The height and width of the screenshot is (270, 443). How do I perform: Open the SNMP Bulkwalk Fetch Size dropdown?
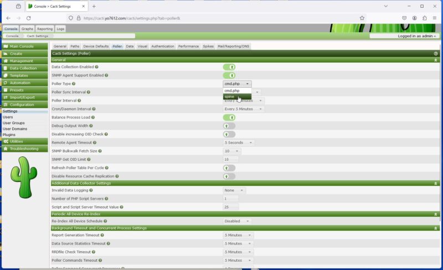(x=231, y=151)
